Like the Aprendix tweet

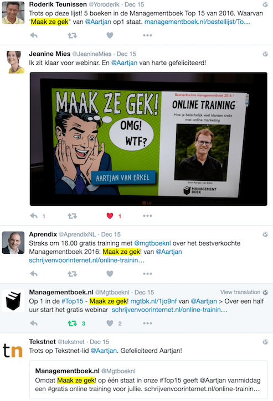coord(110,274)
